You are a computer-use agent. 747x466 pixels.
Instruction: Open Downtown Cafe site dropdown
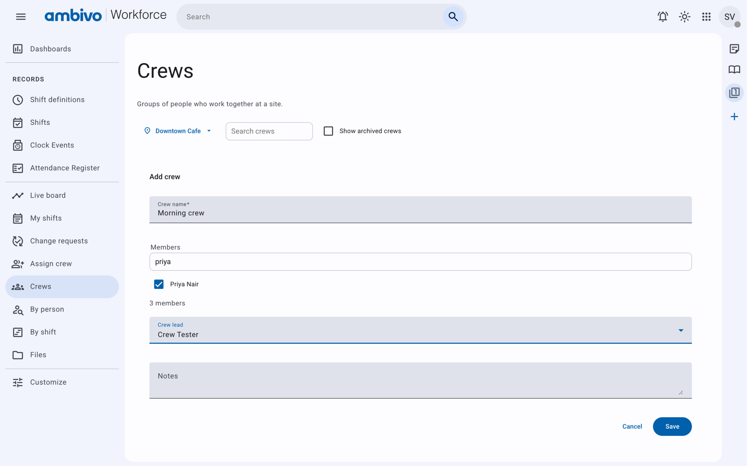pos(177,131)
